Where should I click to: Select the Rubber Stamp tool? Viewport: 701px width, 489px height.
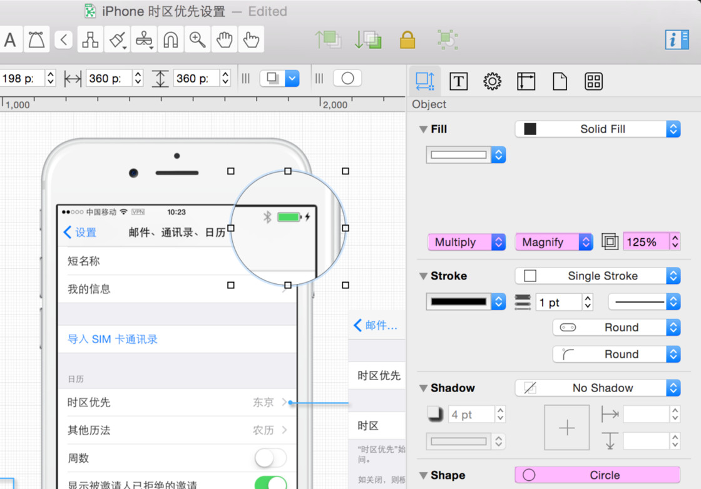coord(144,40)
